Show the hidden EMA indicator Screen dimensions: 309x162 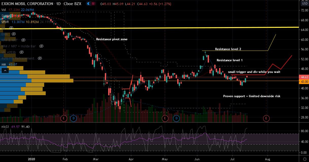(x=14, y=34)
